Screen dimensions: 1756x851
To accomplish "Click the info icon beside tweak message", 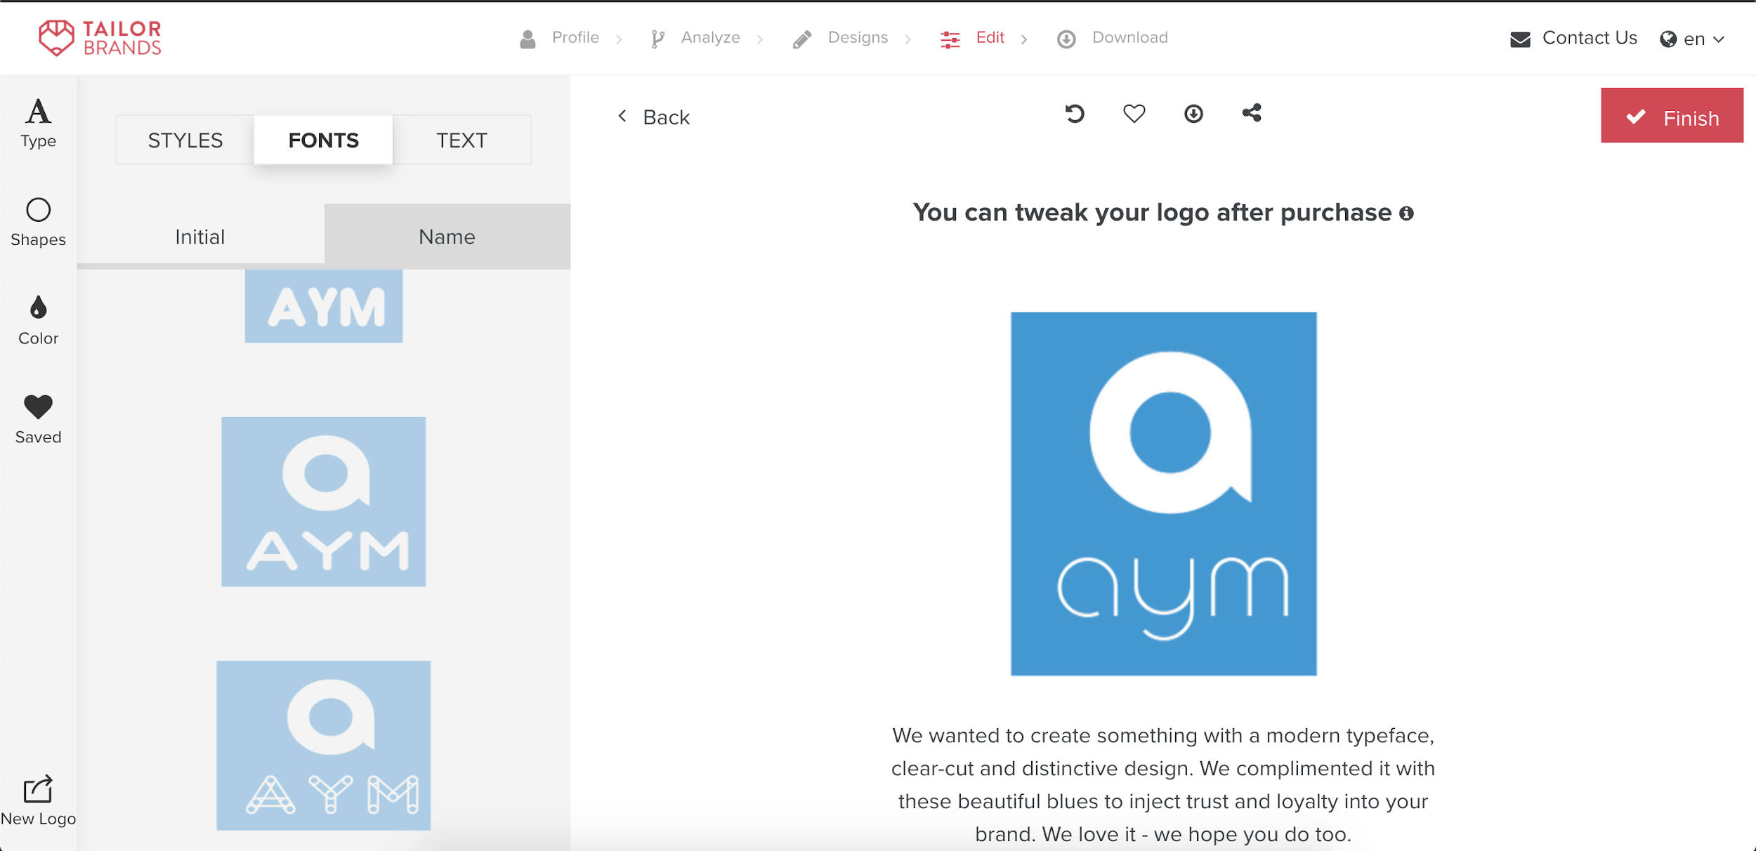I will click(1406, 213).
